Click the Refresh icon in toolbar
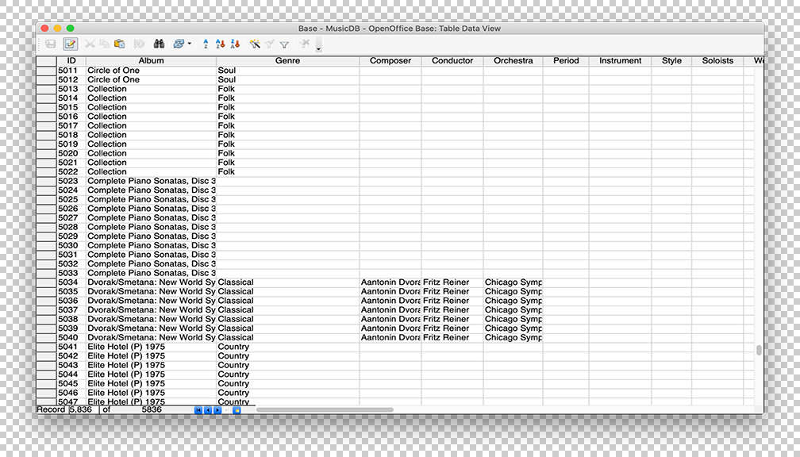 (179, 44)
